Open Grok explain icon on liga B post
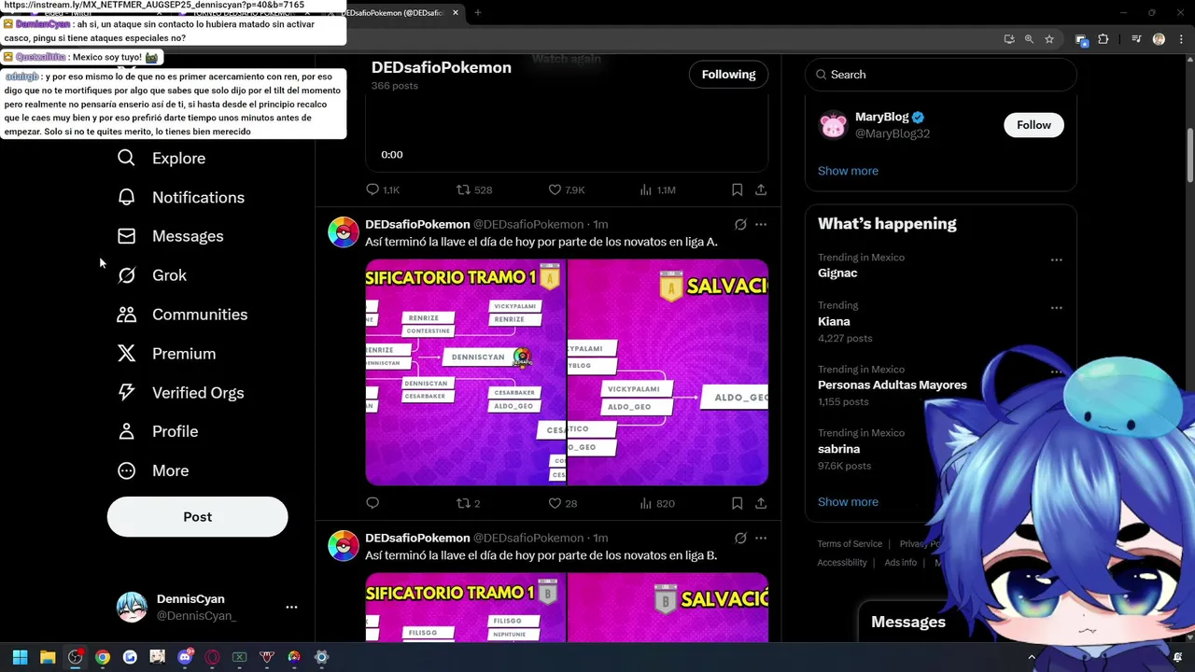Screen dimensions: 1195x672 (x=740, y=538)
